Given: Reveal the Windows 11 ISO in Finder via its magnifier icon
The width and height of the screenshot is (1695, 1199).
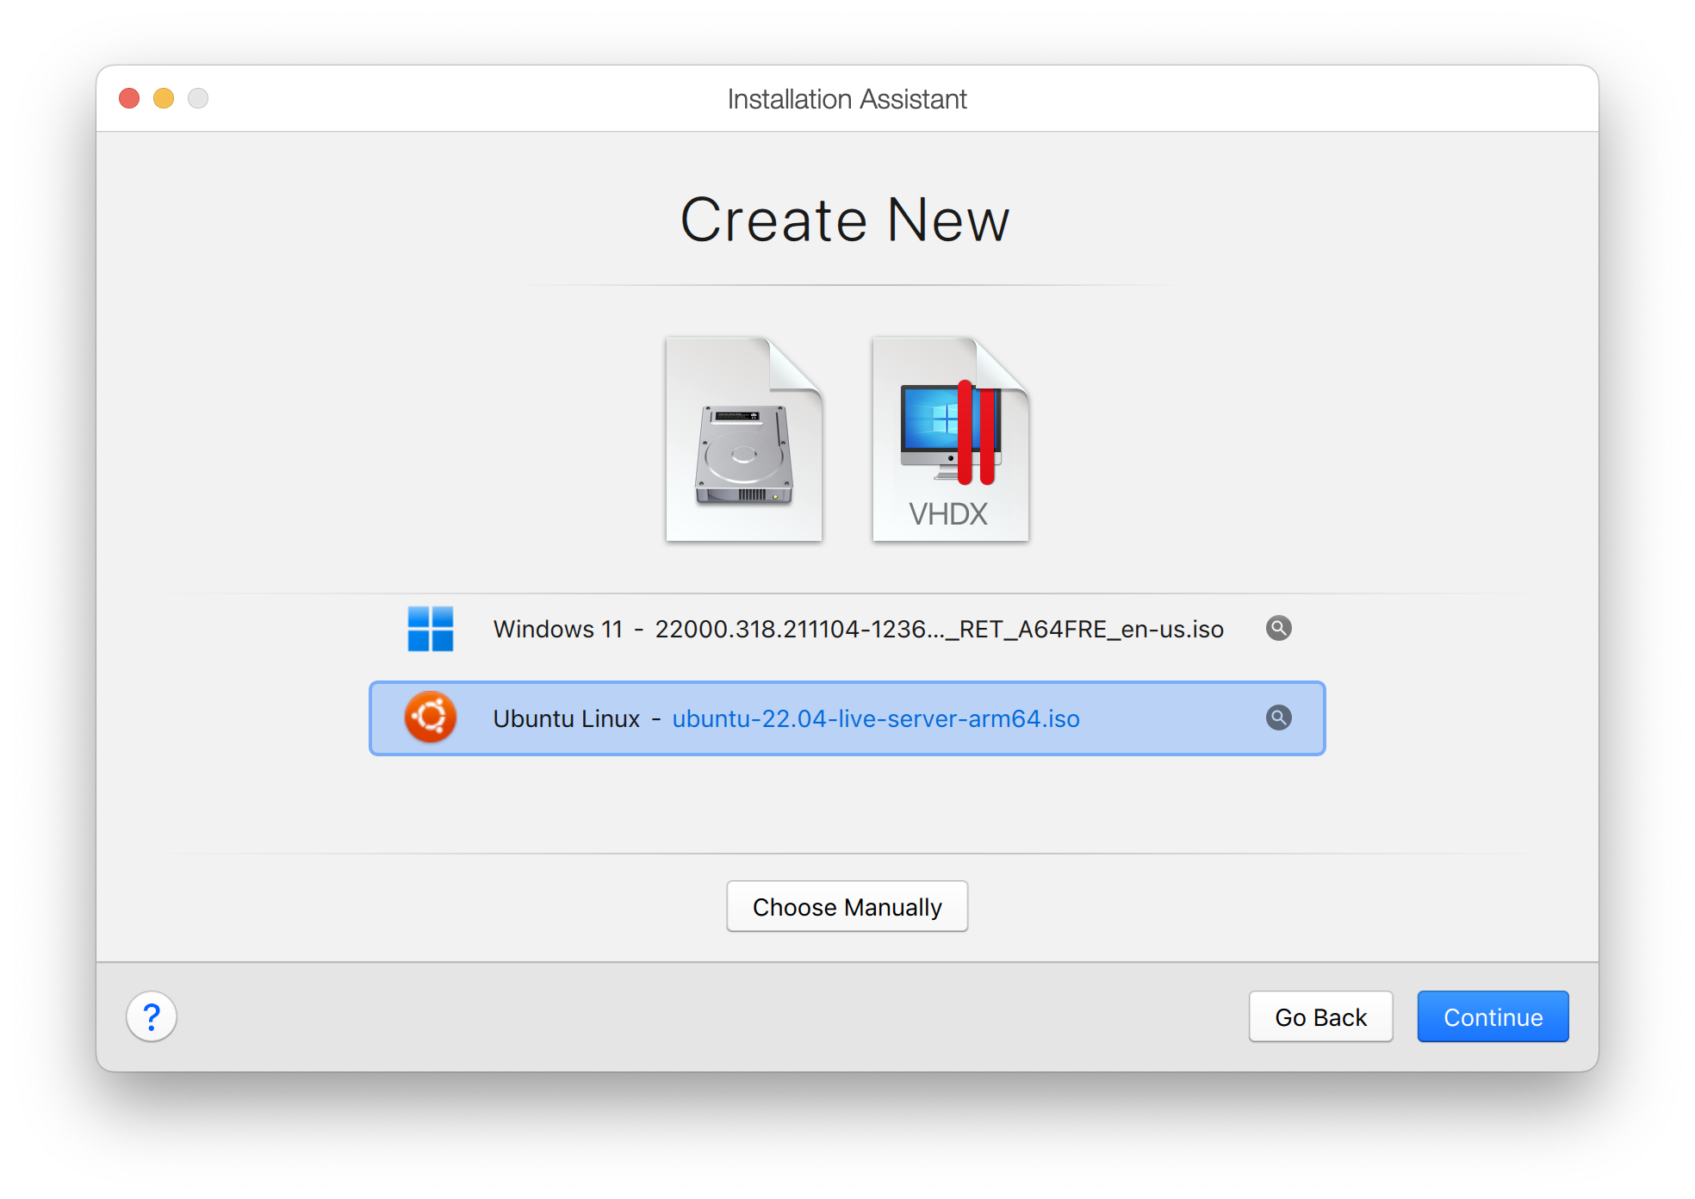Looking at the screenshot, I should point(1278,629).
